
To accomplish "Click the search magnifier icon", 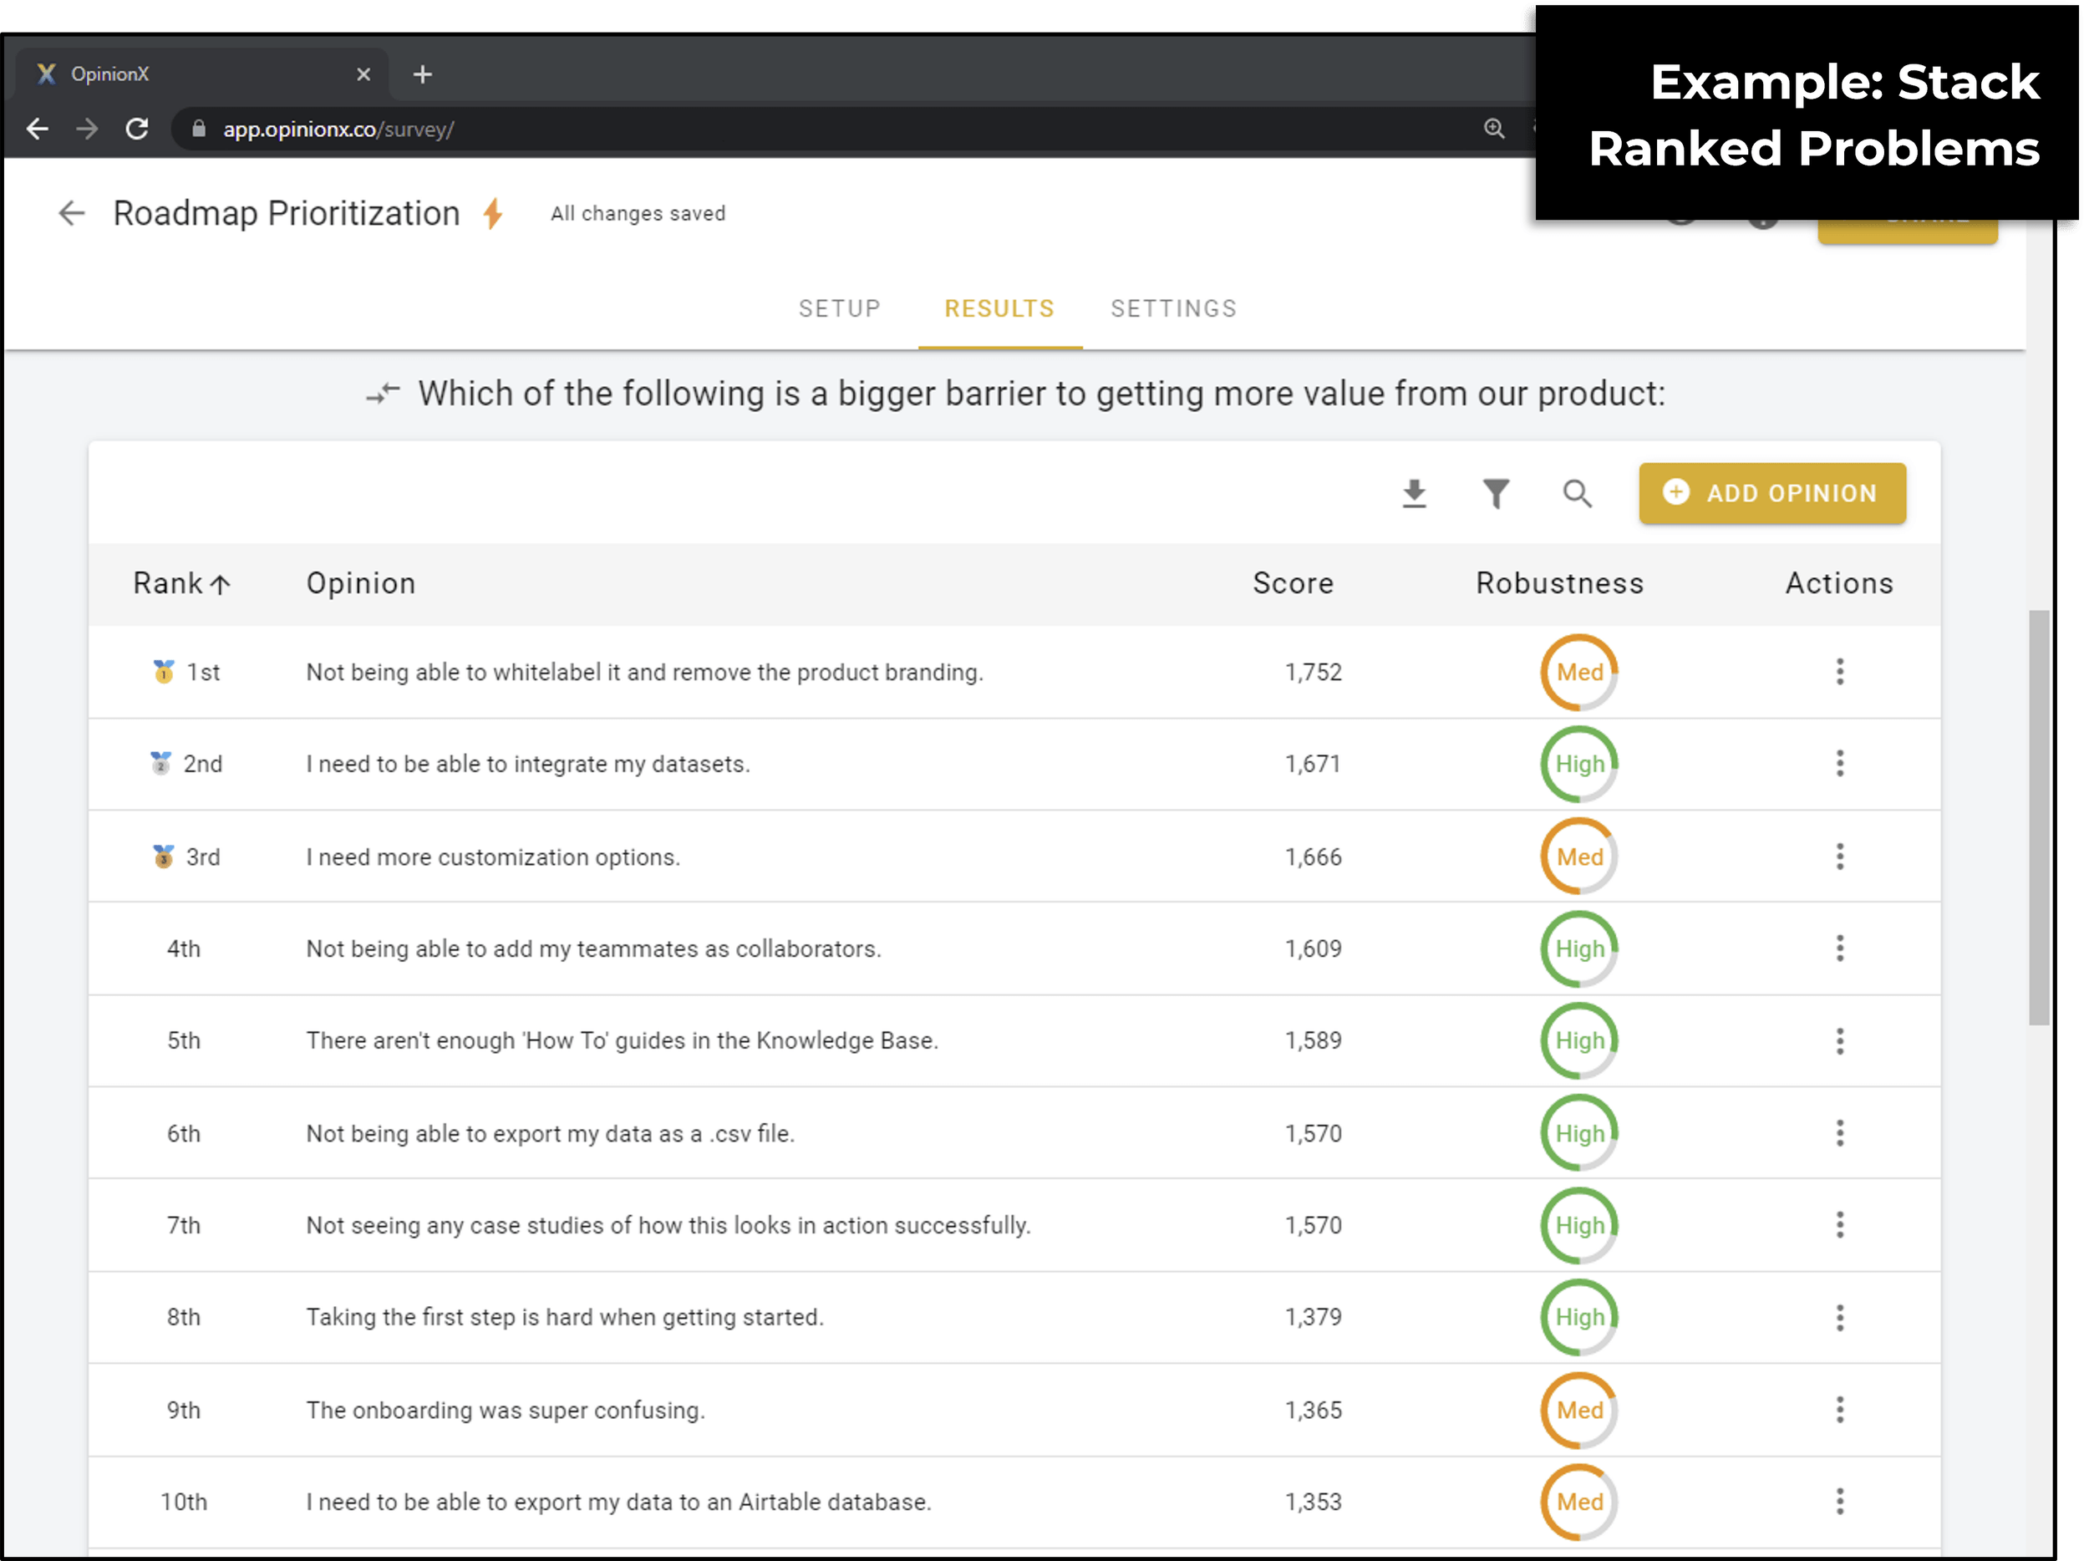I will (1577, 493).
